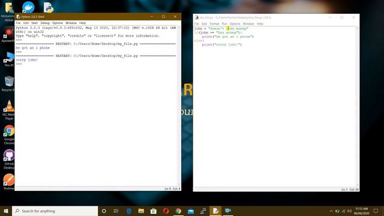Click the john assignment line in editor
Image resolution: width=384 pixels, height=216 pixels.
click(221, 28)
